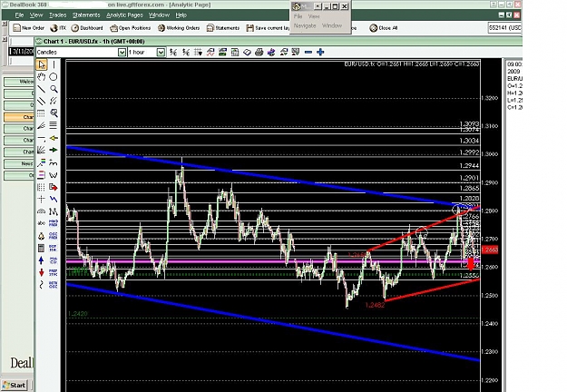The height and width of the screenshot is (392, 567).
Task: Open the View menu
Action: pyautogui.click(x=36, y=15)
